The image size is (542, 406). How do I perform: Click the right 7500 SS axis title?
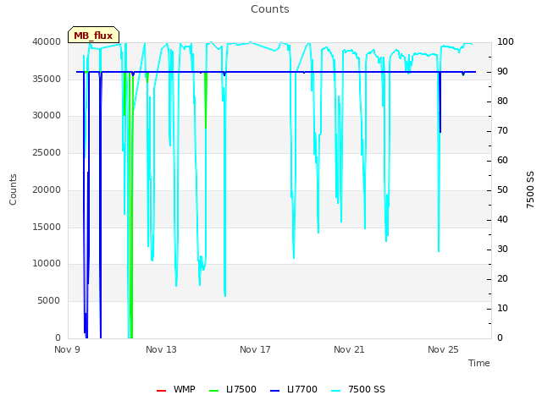point(530,189)
